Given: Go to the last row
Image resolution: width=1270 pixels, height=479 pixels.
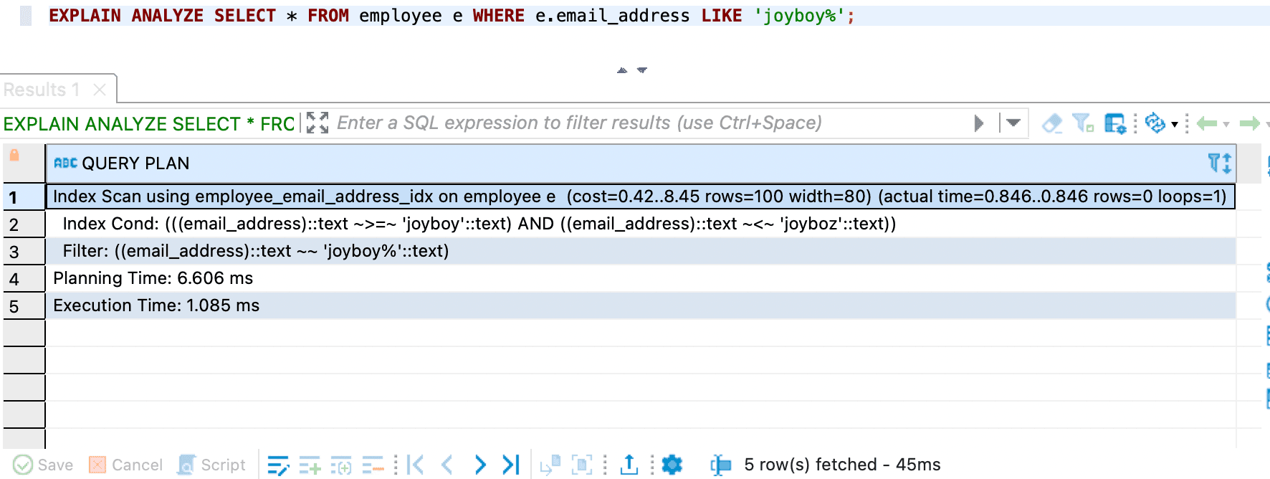Looking at the screenshot, I should (x=511, y=465).
